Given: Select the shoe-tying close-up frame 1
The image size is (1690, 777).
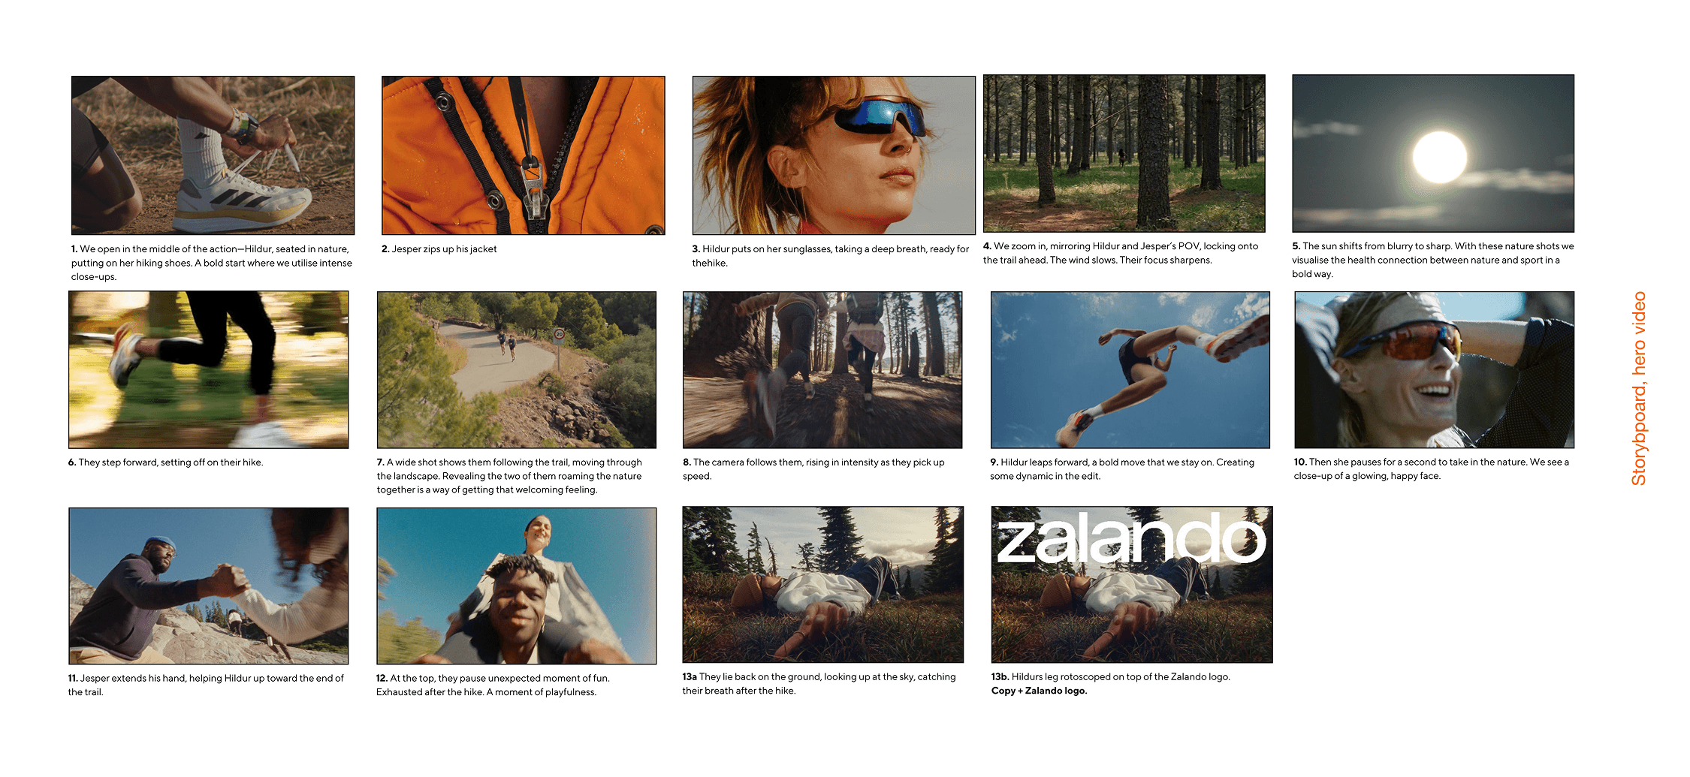Looking at the screenshot, I should tap(213, 155).
